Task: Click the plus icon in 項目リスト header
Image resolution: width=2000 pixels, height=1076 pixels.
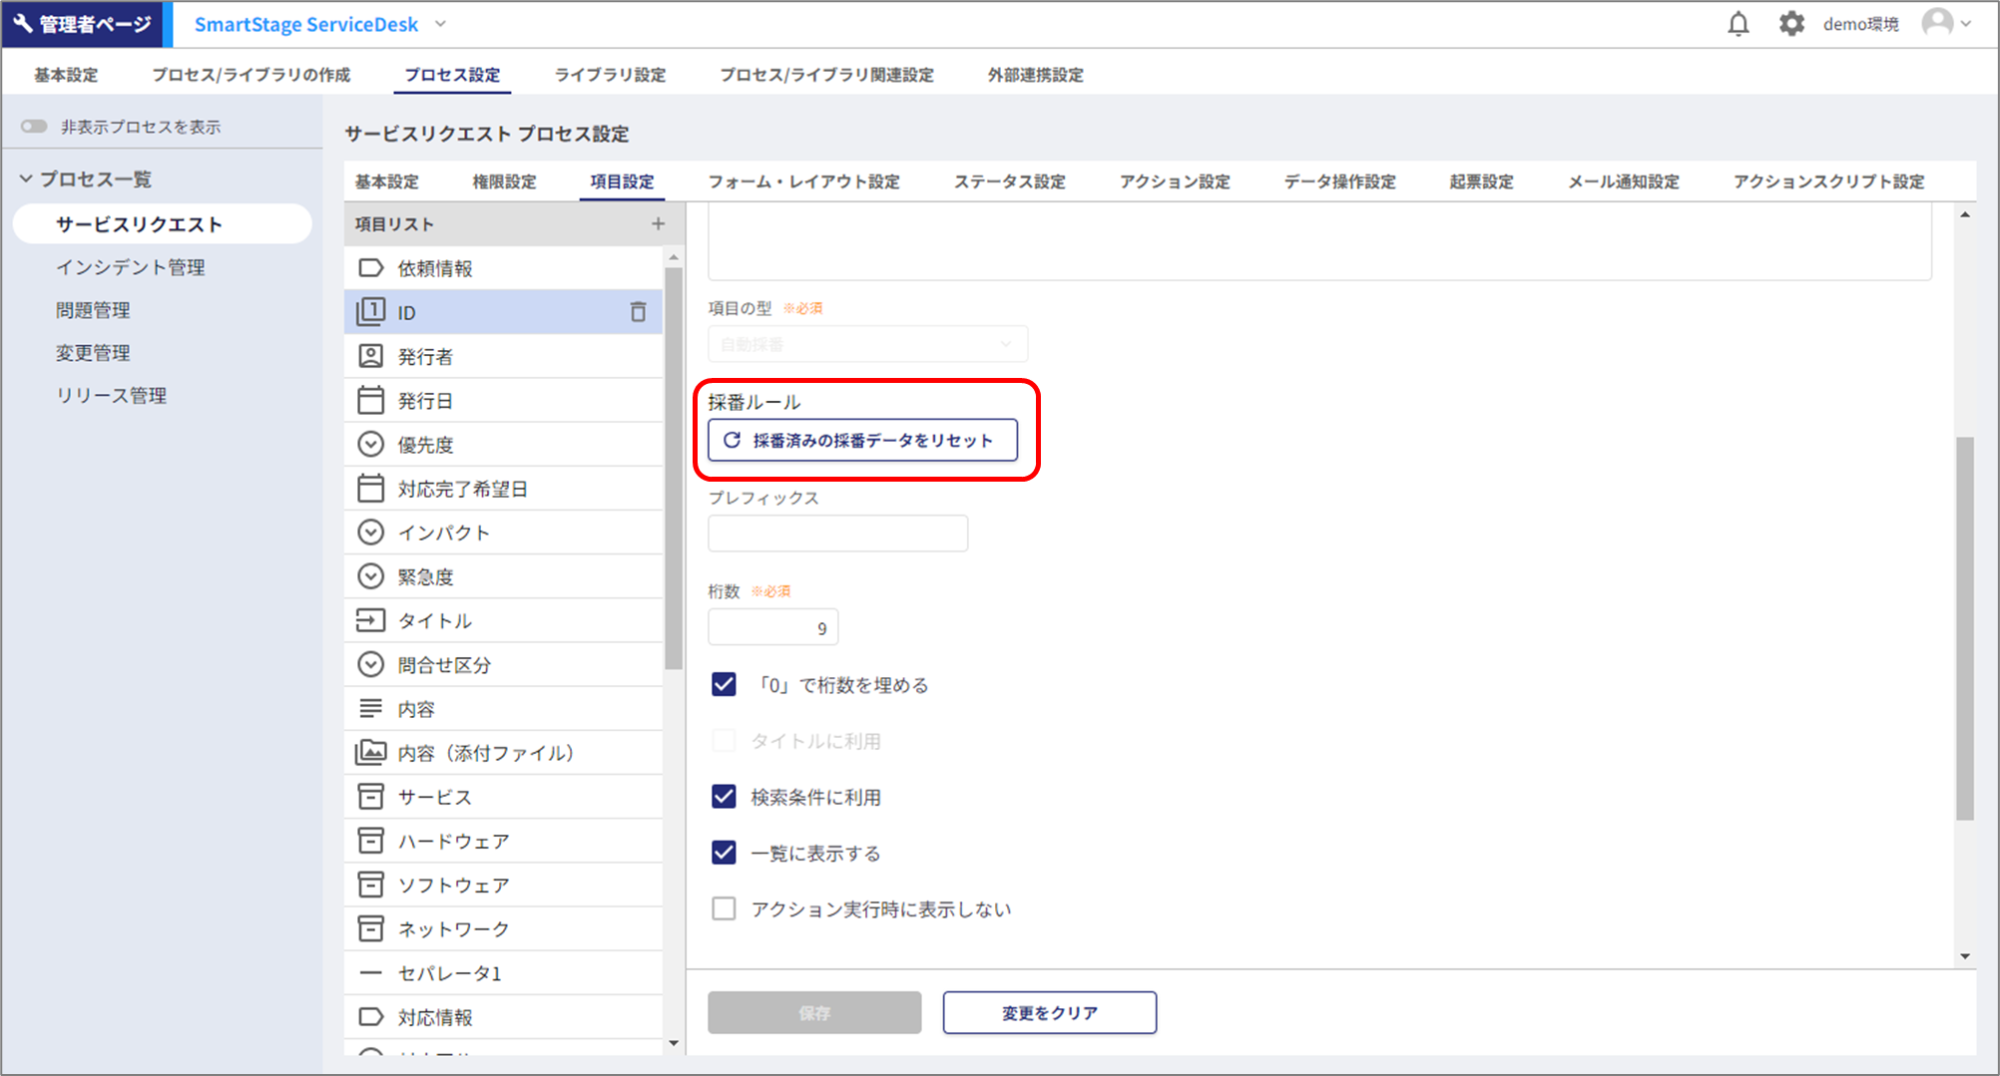Action: pos(658,224)
